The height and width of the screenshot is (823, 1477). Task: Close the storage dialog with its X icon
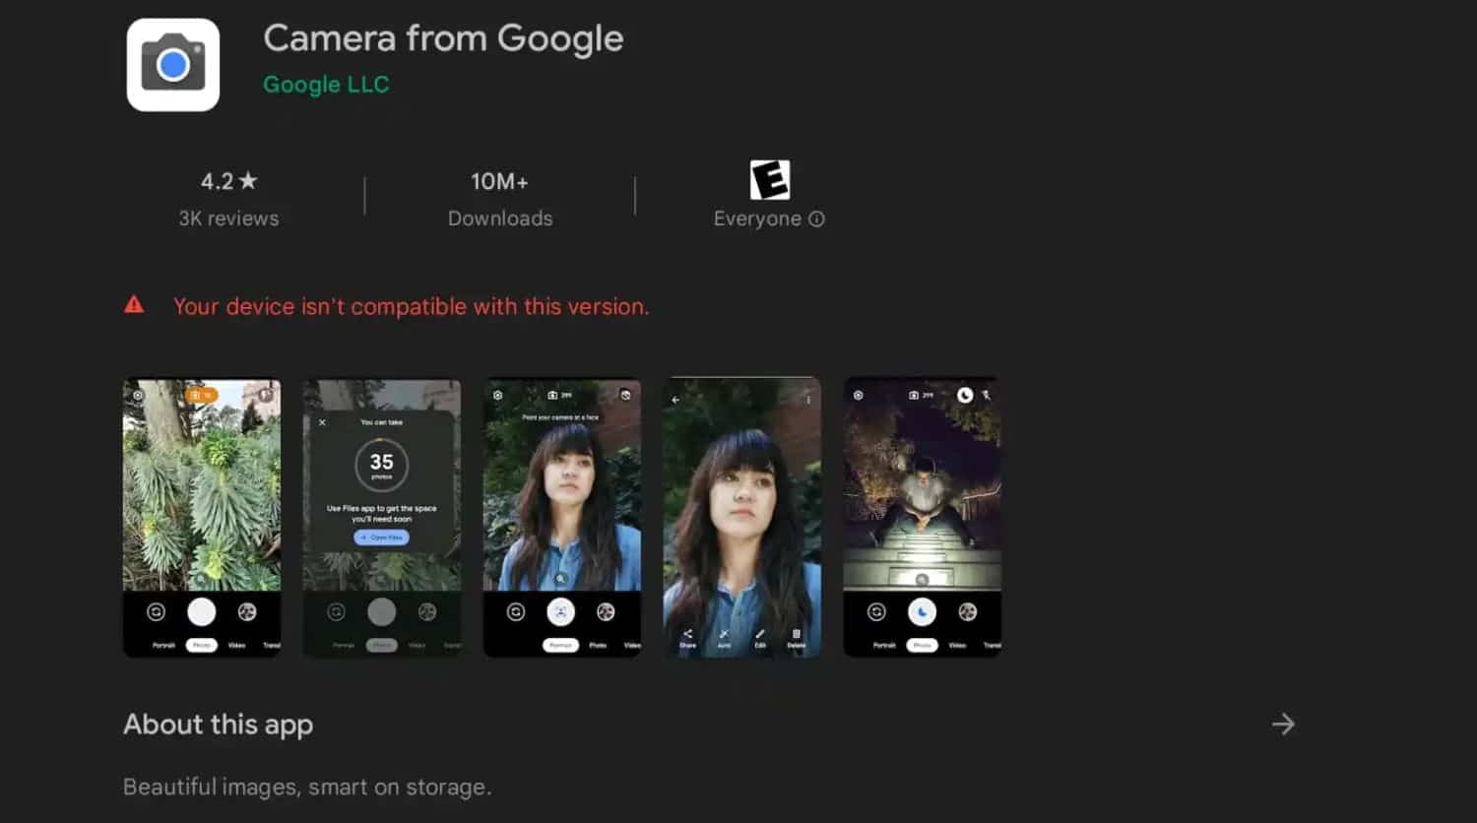(322, 422)
